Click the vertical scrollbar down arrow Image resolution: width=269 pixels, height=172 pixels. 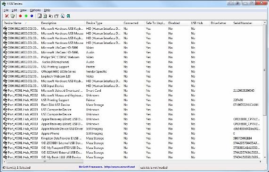click(265, 157)
